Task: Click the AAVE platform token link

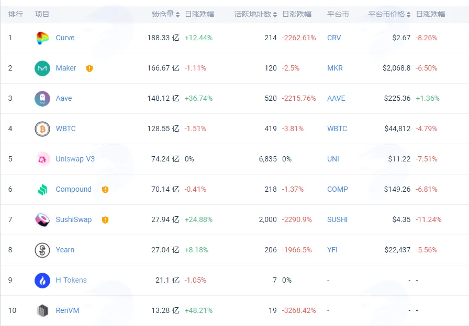Action: pyautogui.click(x=336, y=99)
